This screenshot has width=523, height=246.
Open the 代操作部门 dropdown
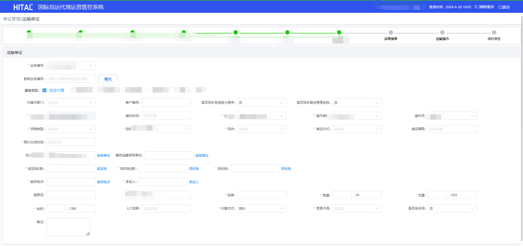[x=71, y=103]
